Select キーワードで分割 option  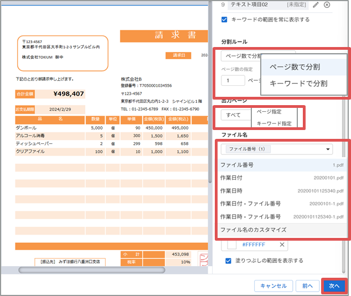(298, 84)
